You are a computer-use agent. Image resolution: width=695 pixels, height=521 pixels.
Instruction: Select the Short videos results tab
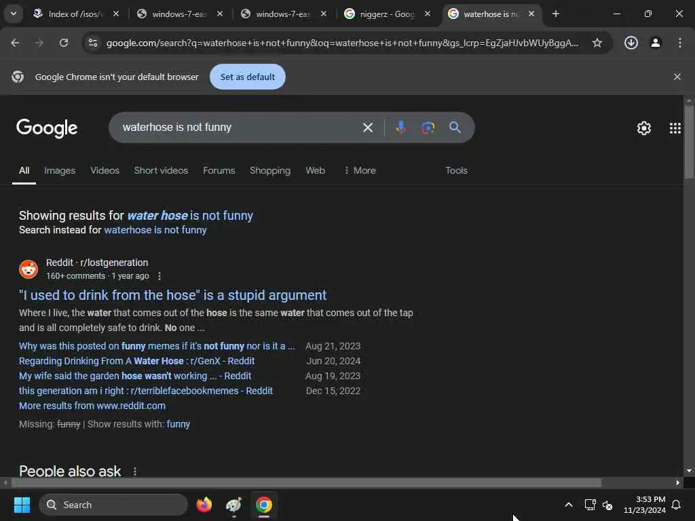point(161,170)
